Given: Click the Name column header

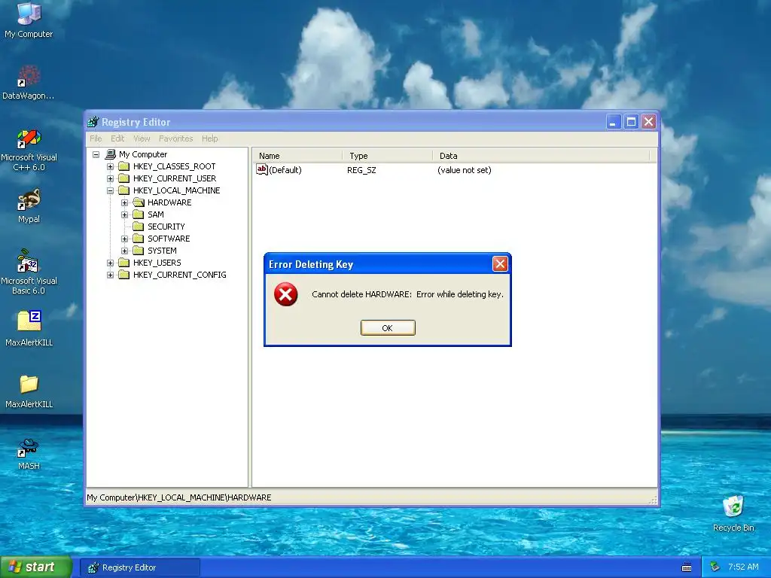Looking at the screenshot, I should pos(297,156).
